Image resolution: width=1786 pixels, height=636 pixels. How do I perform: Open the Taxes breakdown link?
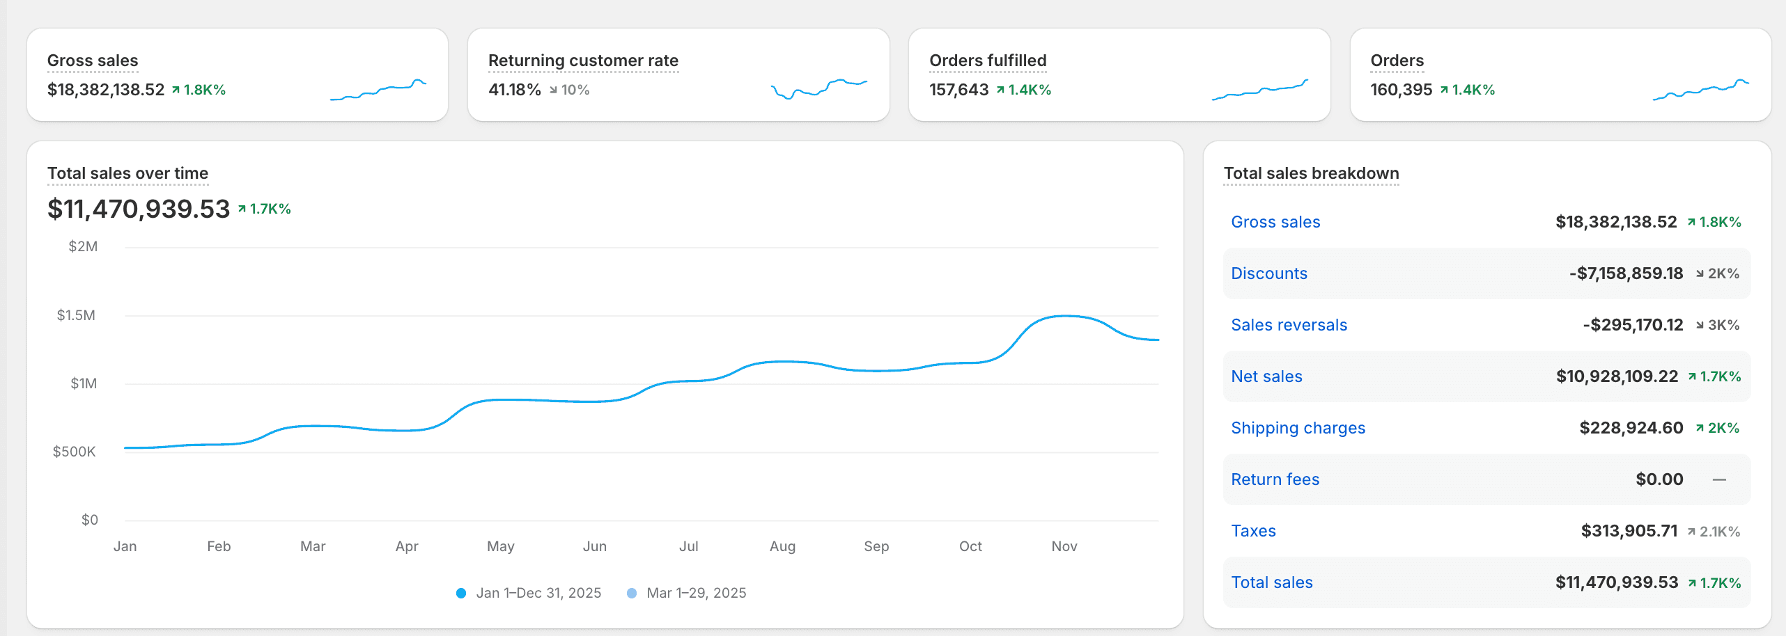1253,531
